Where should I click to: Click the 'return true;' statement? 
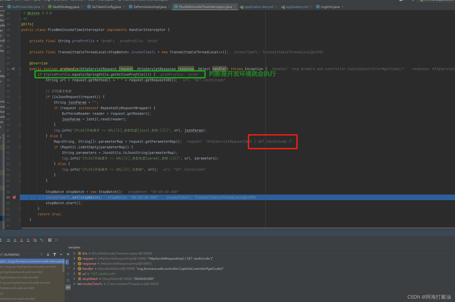50,214
